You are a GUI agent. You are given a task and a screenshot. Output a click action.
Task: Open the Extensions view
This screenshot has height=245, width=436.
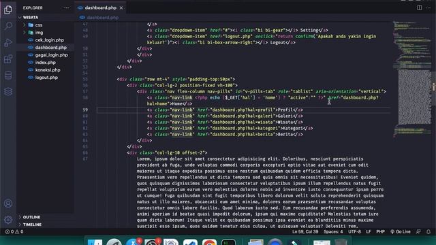pos(8,59)
